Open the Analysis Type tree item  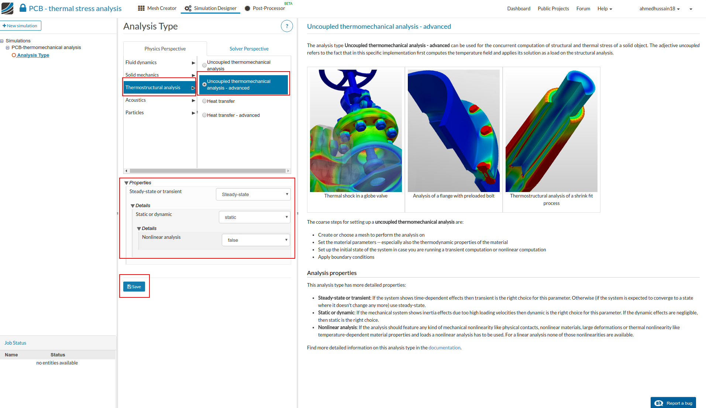click(x=33, y=55)
